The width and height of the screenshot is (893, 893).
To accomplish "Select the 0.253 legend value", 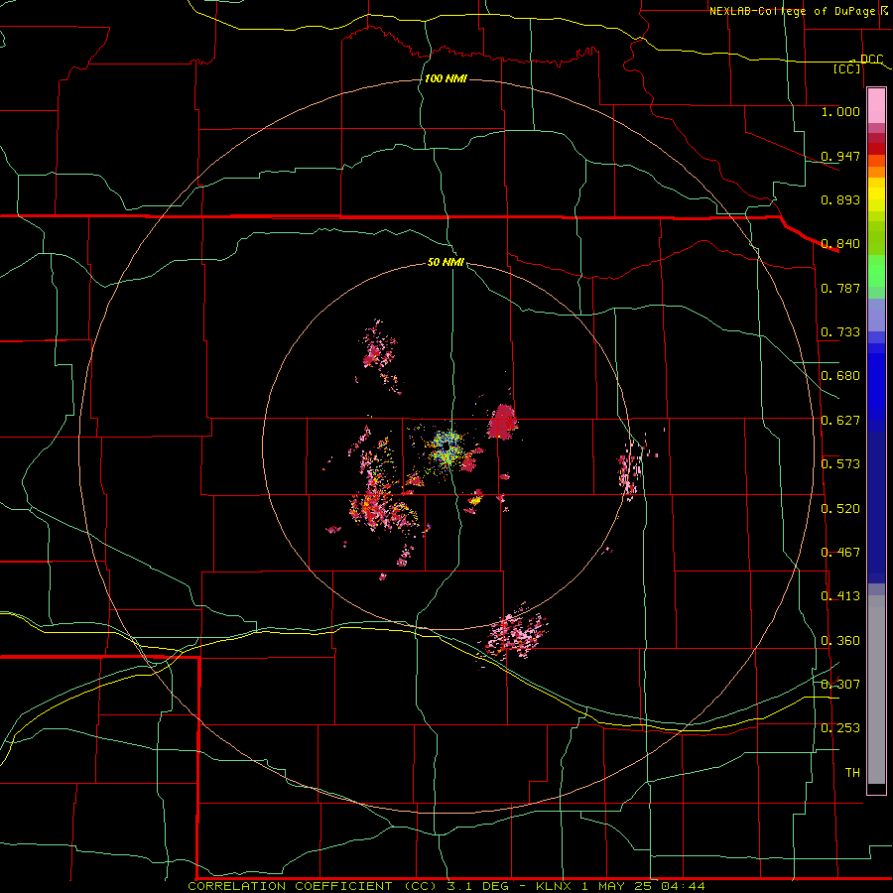I will 840,728.
